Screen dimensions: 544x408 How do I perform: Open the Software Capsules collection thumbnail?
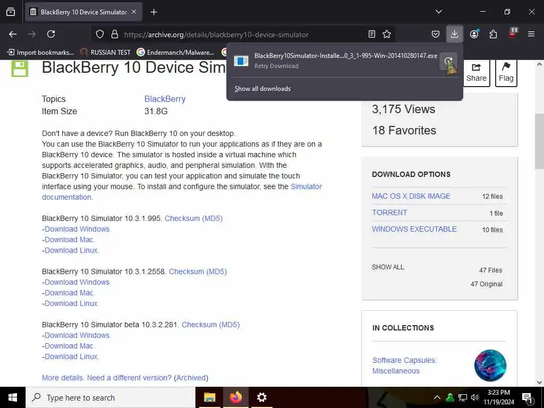pos(490,365)
